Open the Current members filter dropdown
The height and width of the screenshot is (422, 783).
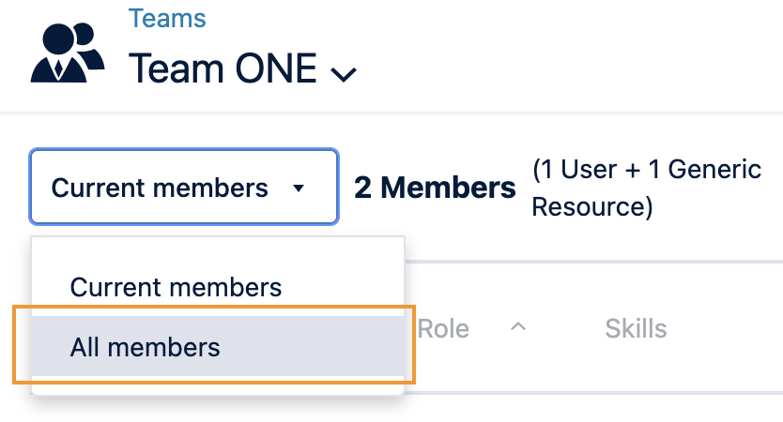[x=183, y=188]
